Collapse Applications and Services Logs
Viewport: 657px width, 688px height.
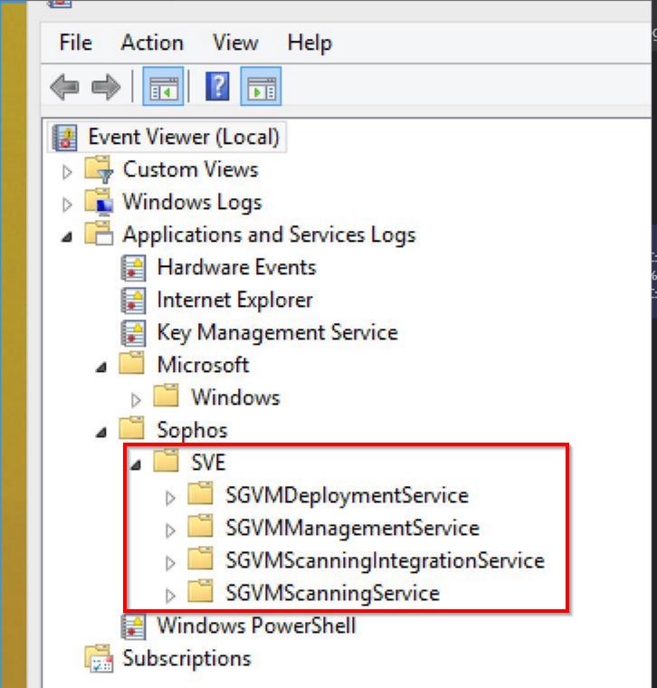coord(67,237)
